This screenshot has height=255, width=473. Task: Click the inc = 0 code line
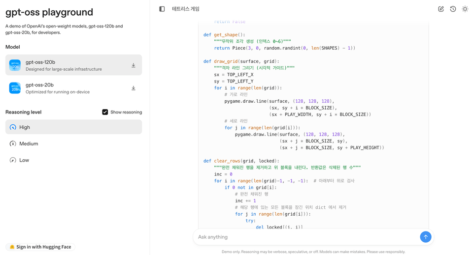pos(223,174)
